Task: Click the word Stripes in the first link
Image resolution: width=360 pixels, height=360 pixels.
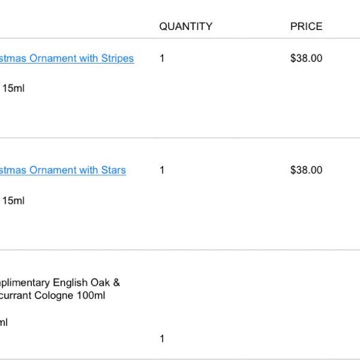Action: pyautogui.click(x=118, y=59)
